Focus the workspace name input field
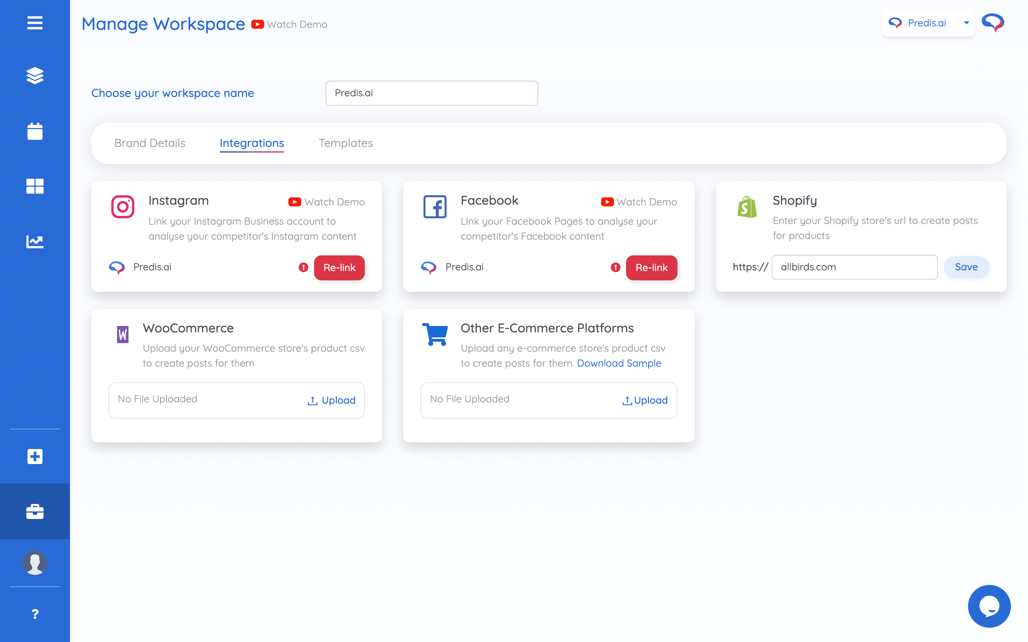The height and width of the screenshot is (642, 1028). [431, 93]
